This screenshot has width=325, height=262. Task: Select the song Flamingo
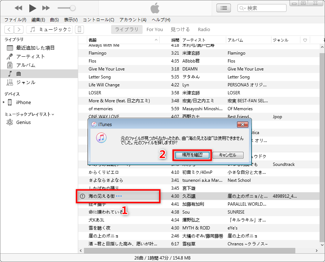tap(97, 53)
